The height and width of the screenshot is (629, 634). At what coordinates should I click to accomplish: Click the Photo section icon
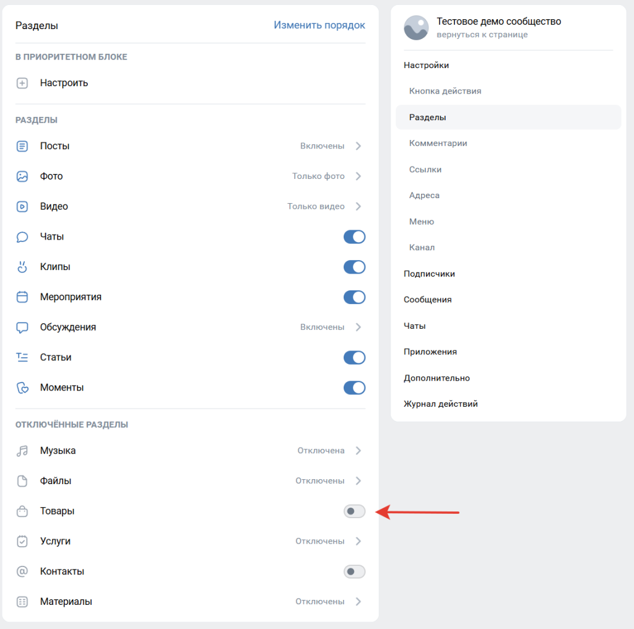coord(22,176)
